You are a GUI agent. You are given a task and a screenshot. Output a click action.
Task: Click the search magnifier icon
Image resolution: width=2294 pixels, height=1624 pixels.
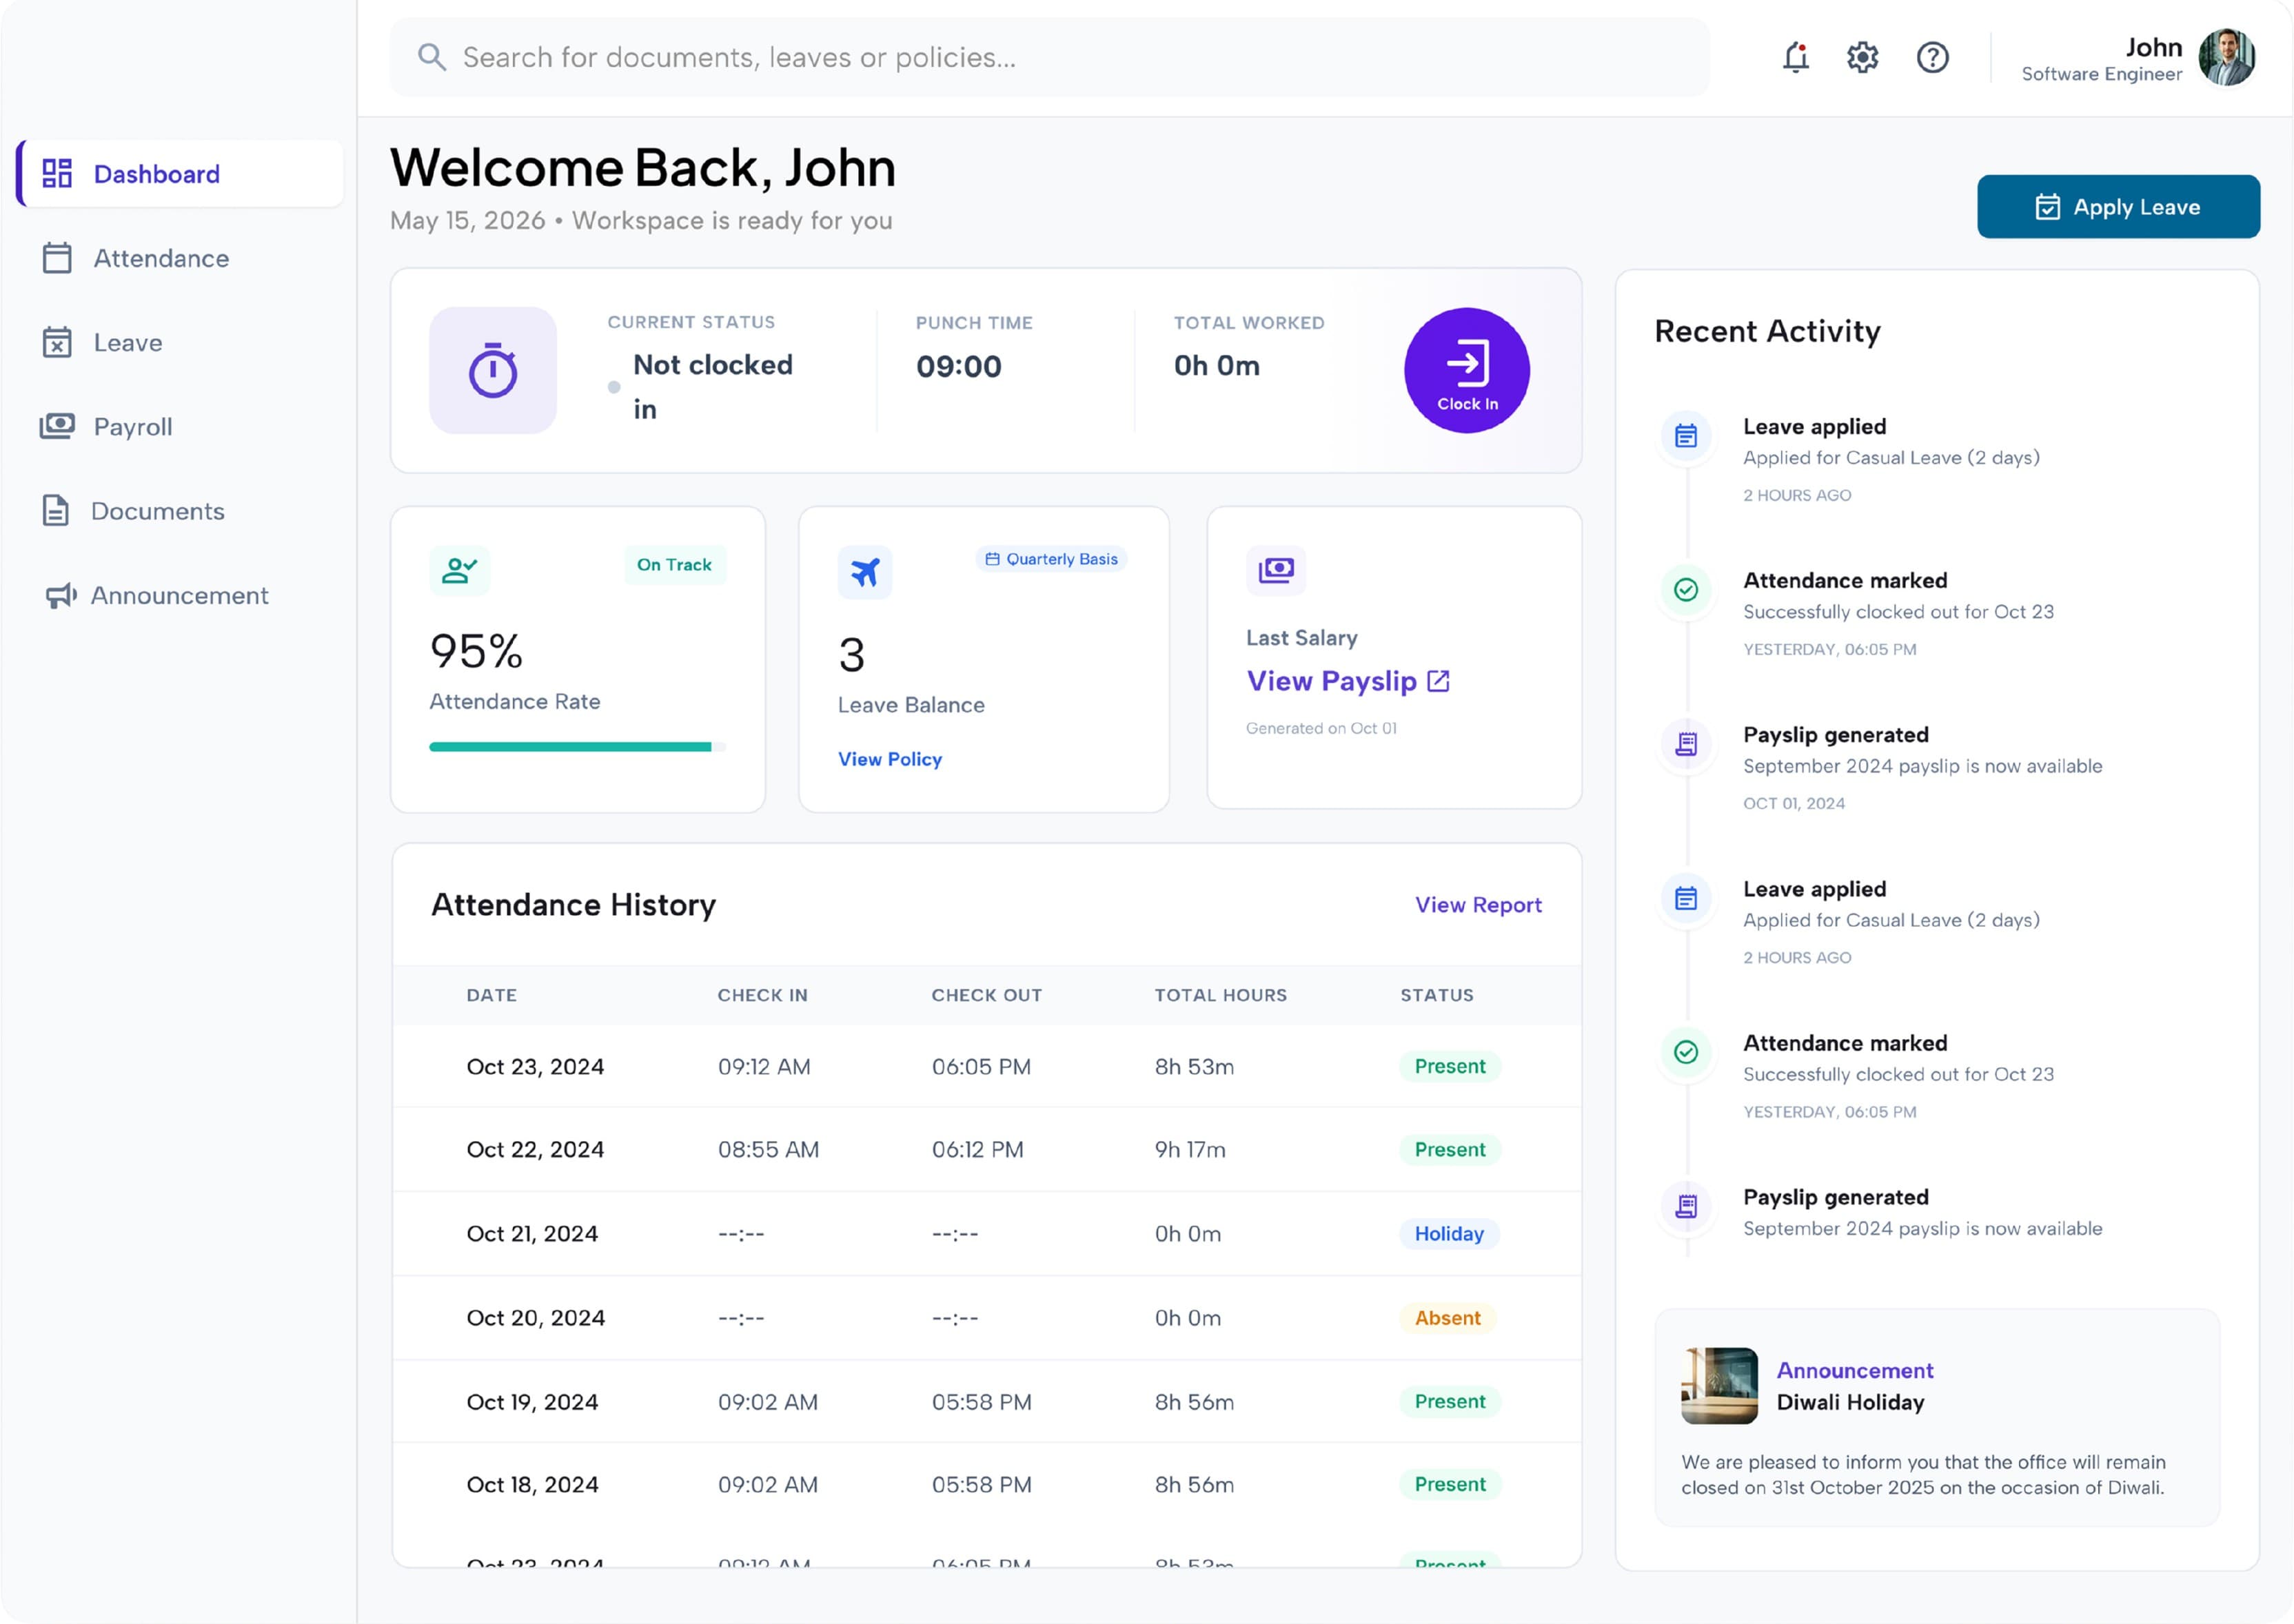coord(432,57)
